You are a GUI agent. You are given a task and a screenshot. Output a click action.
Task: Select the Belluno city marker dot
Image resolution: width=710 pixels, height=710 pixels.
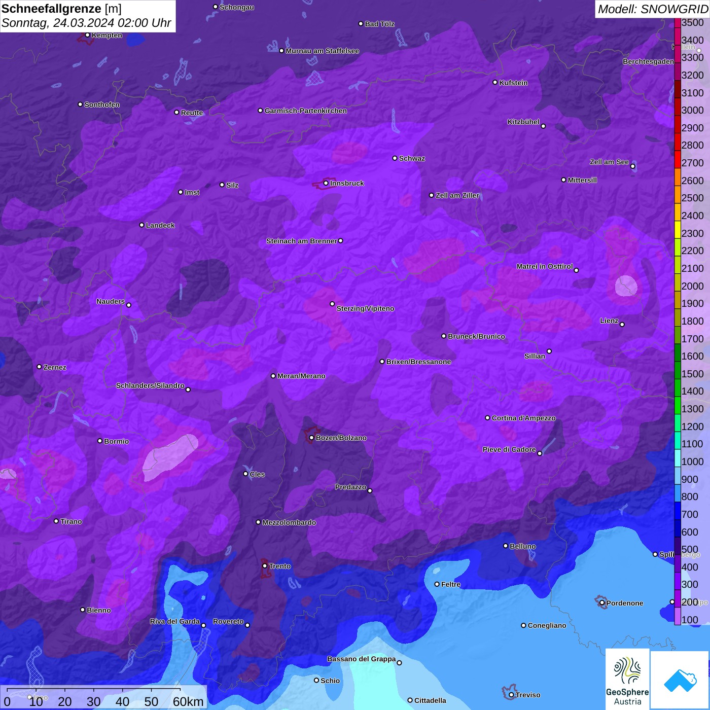tap(506, 546)
